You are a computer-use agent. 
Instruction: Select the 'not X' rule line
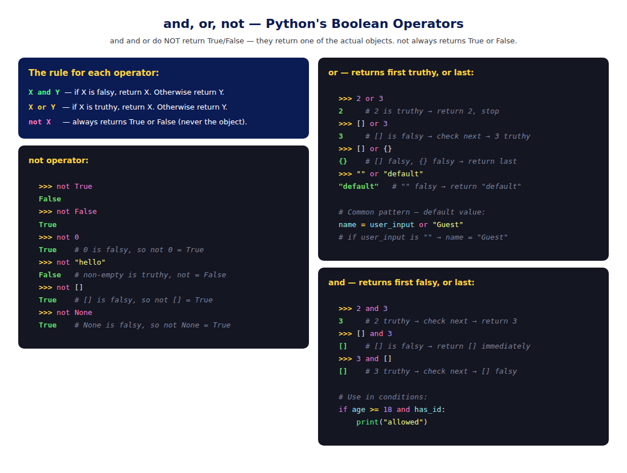[137, 122]
